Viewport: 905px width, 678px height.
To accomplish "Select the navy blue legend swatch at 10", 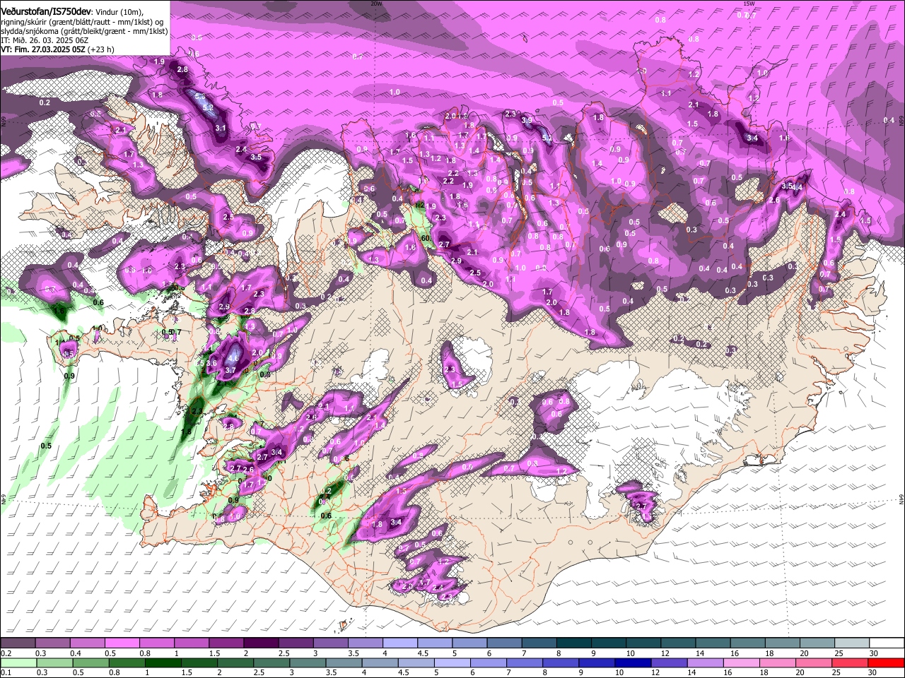I will click(x=633, y=662).
